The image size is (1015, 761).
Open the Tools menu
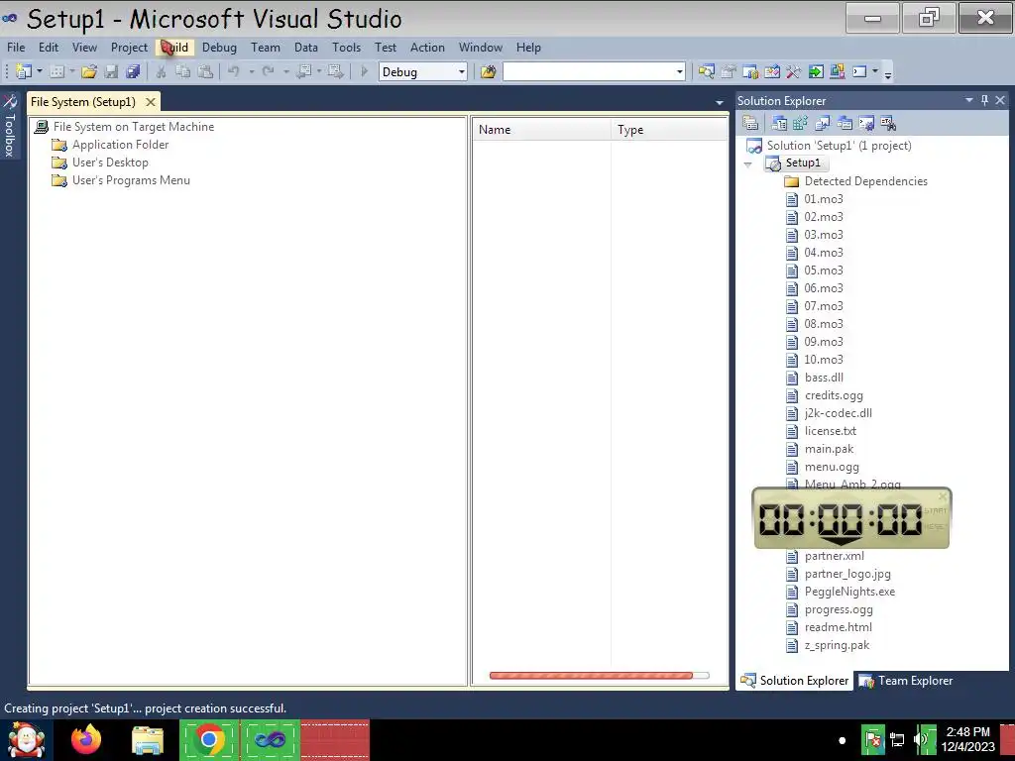(346, 48)
